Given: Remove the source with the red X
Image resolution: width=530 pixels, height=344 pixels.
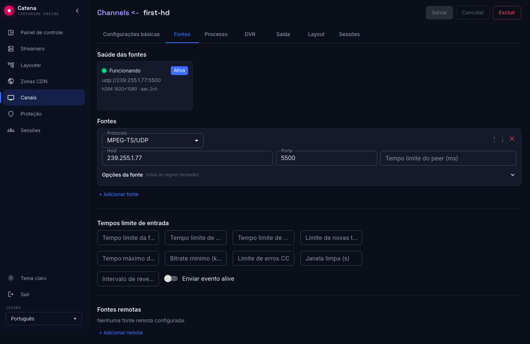Looking at the screenshot, I should pos(512,139).
